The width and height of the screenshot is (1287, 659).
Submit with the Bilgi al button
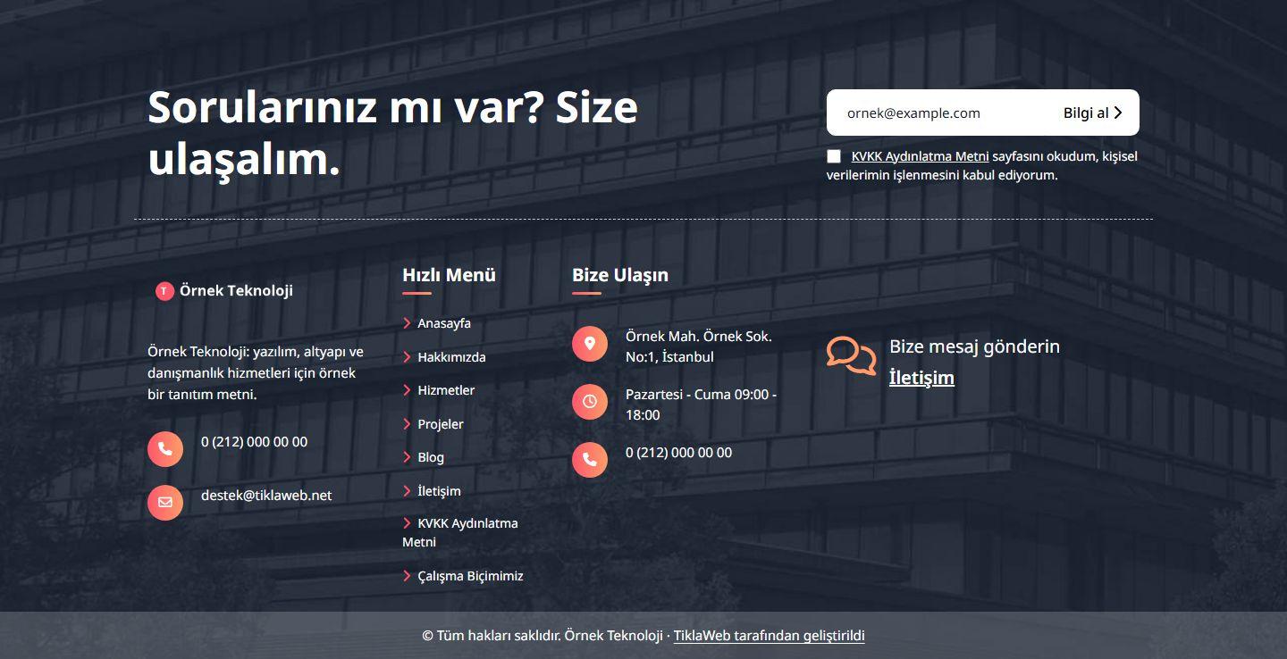[1093, 113]
